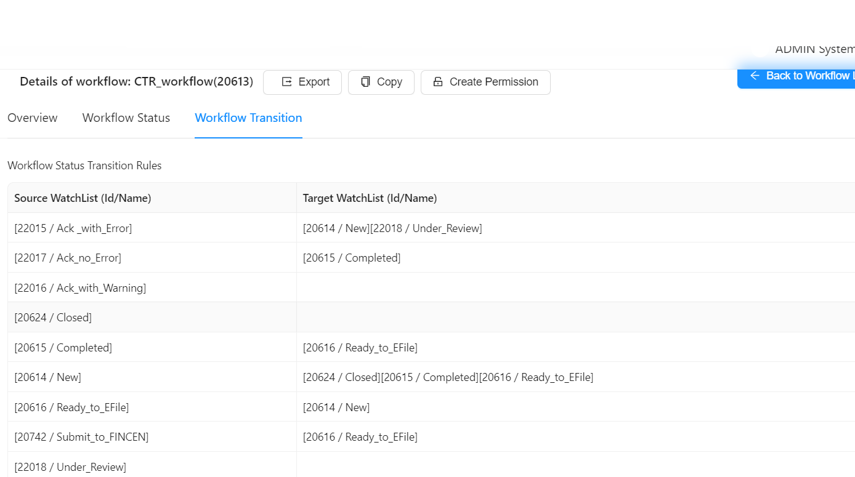This screenshot has width=855, height=477.
Task: Click the export arrow icon
Action: point(286,82)
